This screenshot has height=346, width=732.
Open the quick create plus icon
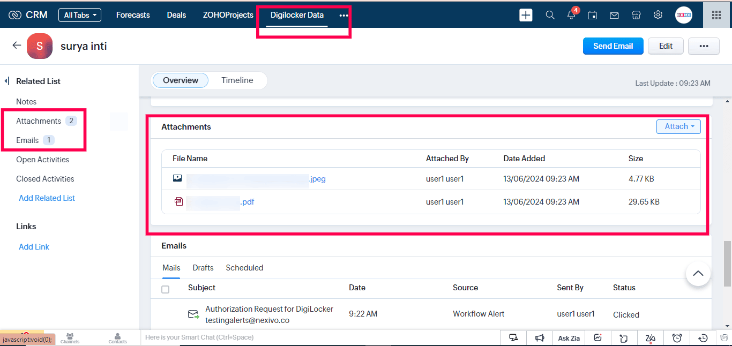[526, 15]
